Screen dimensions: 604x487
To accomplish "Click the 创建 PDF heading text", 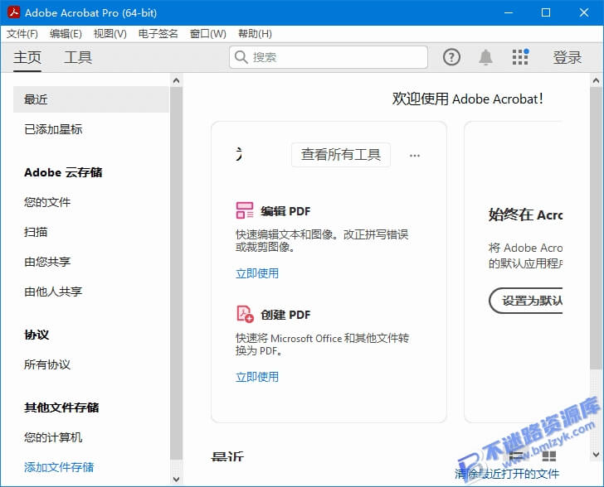I will [285, 315].
